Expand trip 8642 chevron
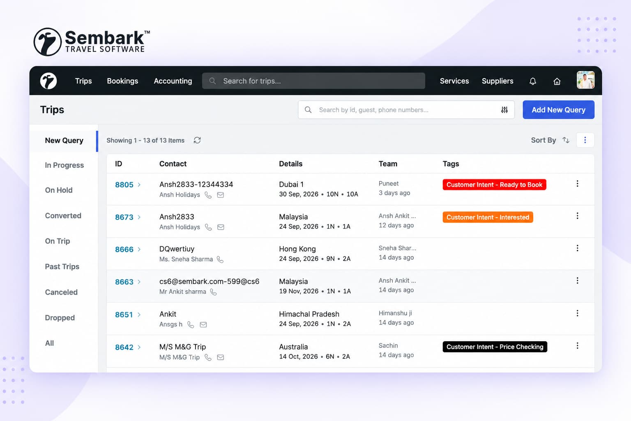The width and height of the screenshot is (631, 421). 139,347
